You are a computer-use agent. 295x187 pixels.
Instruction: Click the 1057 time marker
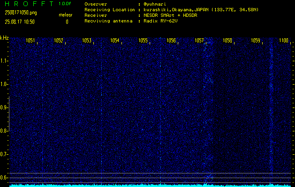click(199, 41)
